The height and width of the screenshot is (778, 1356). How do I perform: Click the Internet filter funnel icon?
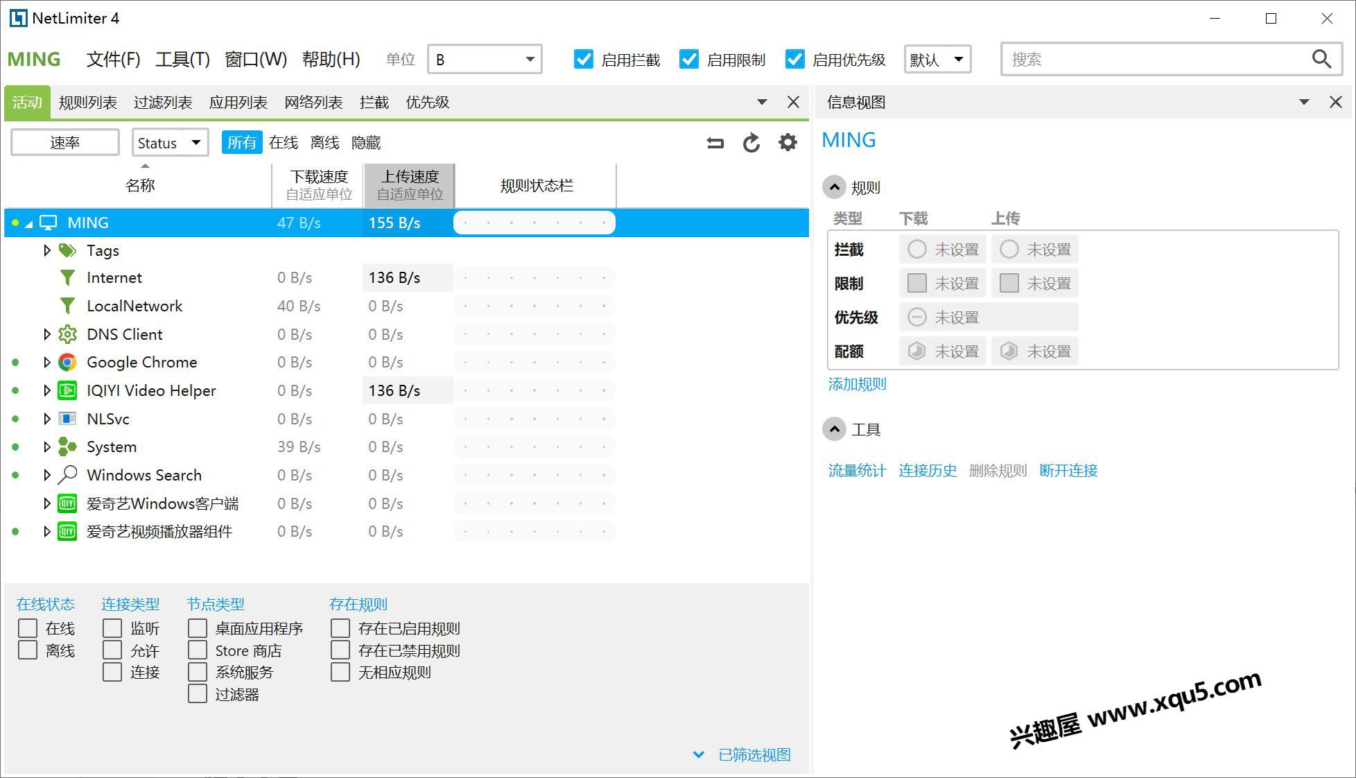click(x=67, y=278)
